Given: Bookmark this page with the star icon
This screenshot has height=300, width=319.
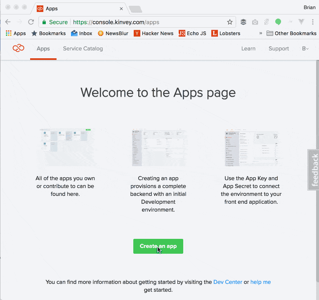Looking at the screenshot, I should click(x=230, y=22).
